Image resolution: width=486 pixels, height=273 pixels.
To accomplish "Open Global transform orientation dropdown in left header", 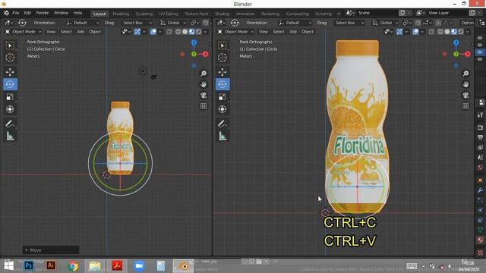I will pos(173,23).
